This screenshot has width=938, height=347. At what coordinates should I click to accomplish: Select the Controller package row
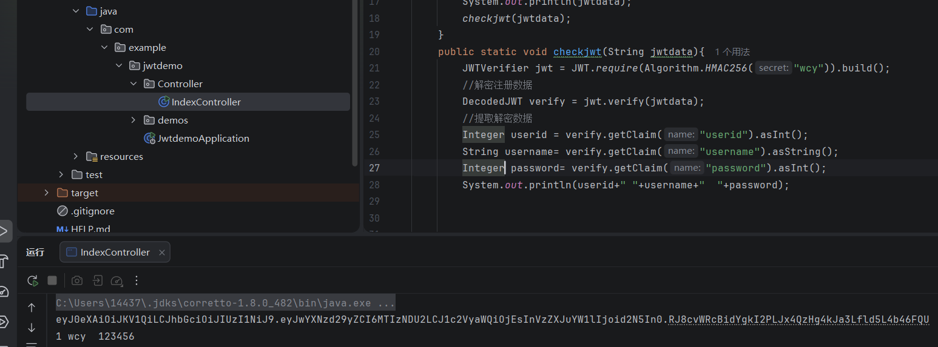tap(180, 84)
